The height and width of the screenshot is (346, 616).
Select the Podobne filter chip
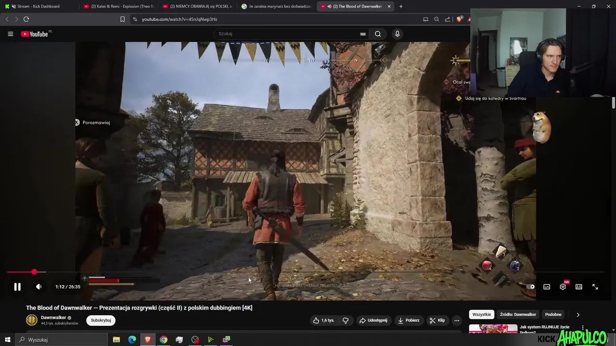click(553, 315)
